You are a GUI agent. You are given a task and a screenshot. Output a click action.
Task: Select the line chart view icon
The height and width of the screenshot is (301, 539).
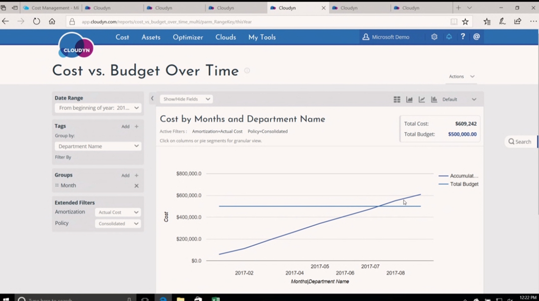point(422,99)
